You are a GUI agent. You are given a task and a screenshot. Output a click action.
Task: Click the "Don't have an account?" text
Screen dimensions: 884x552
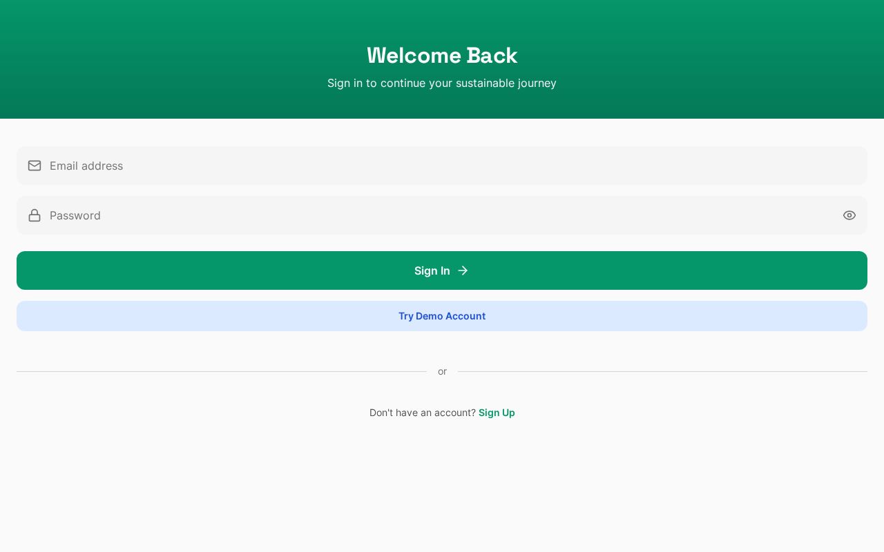(423, 413)
